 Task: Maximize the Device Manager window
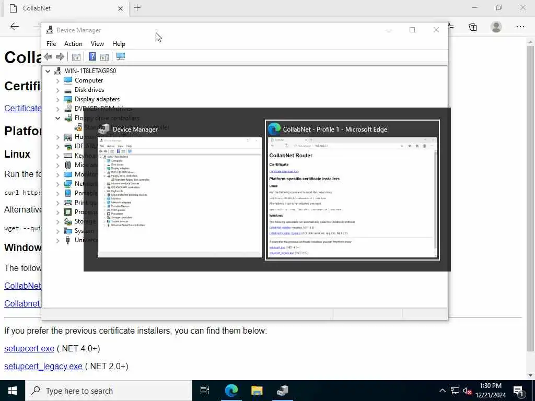[412, 30]
